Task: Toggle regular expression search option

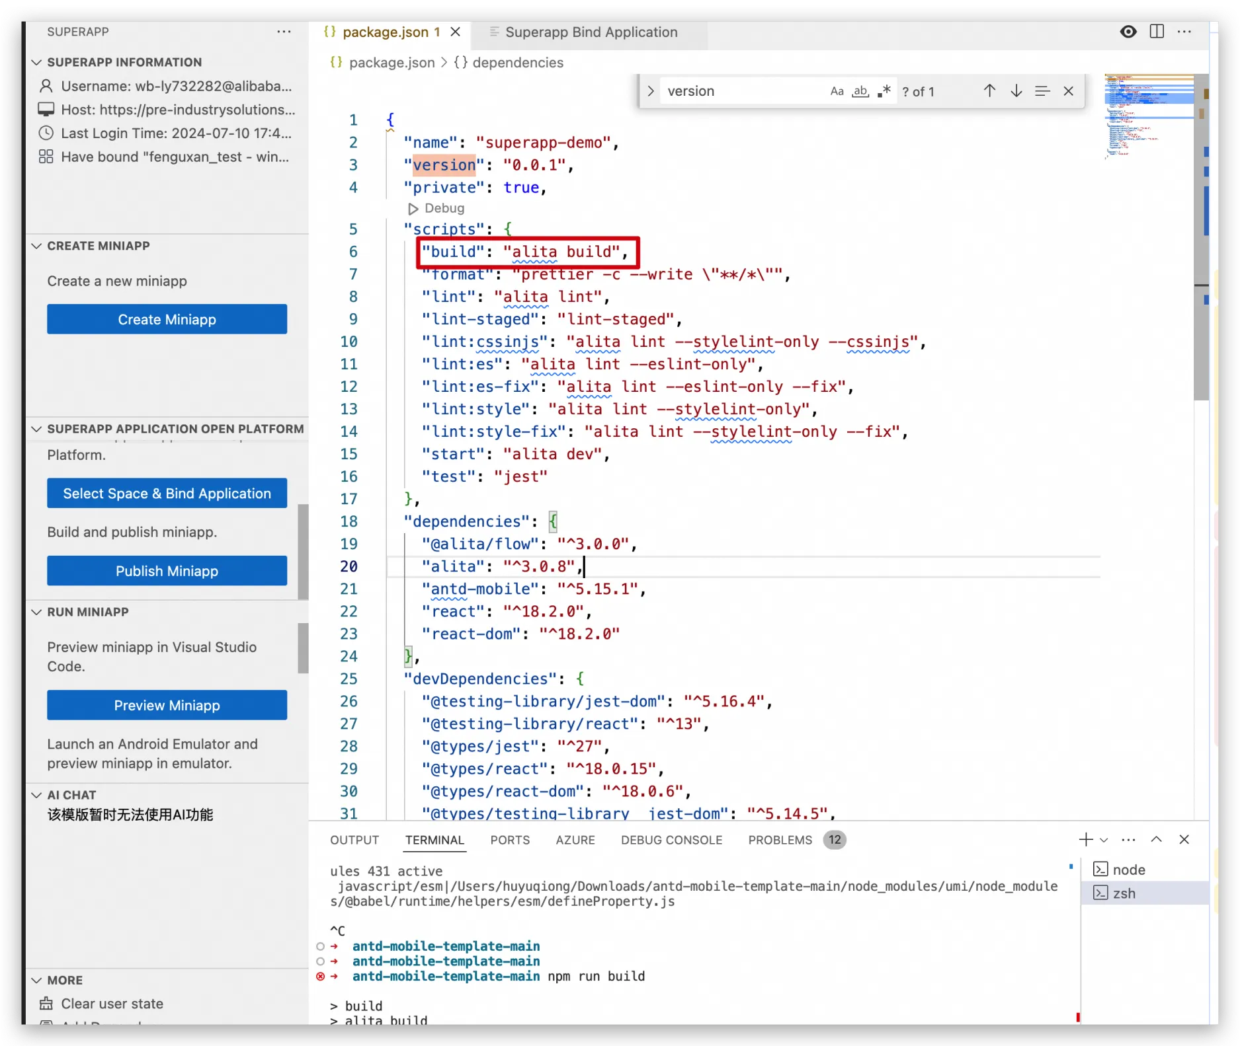Action: pos(884,91)
